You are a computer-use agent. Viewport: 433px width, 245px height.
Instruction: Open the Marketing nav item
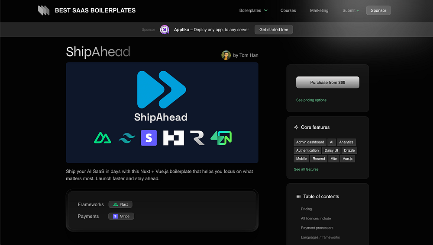tap(319, 10)
